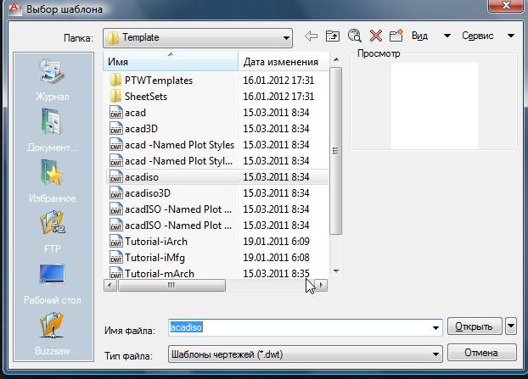Screen dimensions: 528x379
Task: Go up one folder level
Action: 333,36
